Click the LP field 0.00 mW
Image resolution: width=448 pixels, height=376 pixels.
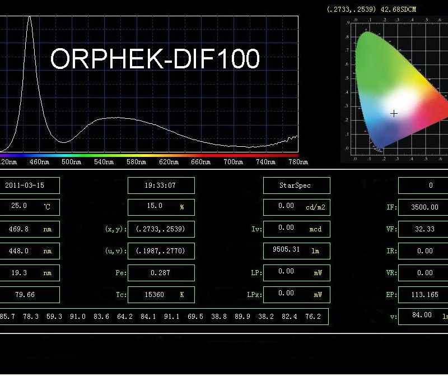point(297,273)
